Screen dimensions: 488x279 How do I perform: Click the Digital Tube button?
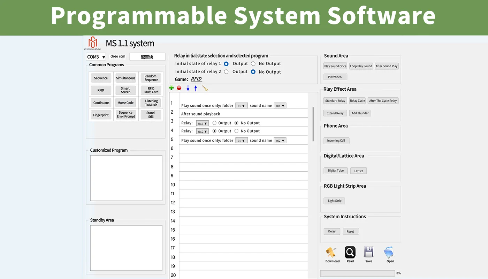click(x=336, y=171)
